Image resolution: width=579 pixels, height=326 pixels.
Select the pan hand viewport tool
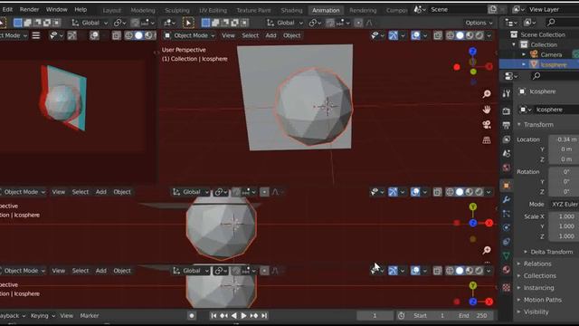(487, 110)
